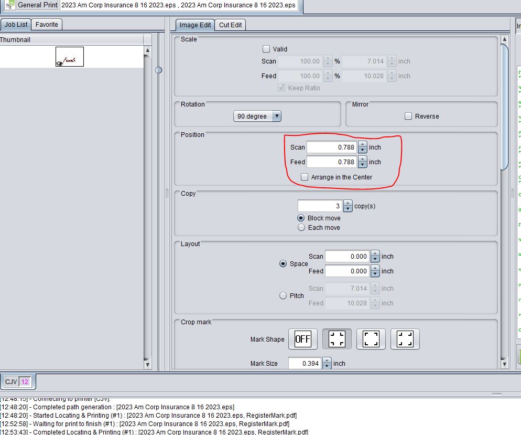Check Arrange in the Center
The image size is (521, 435).
pyautogui.click(x=305, y=177)
